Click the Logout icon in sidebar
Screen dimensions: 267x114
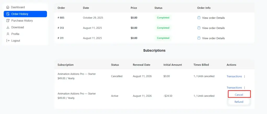tap(8, 41)
